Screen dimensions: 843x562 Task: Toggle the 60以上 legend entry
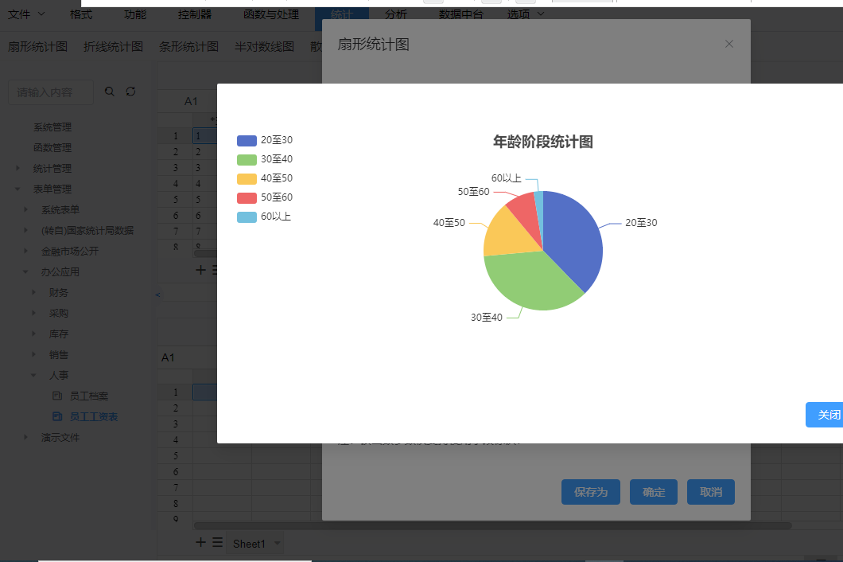coord(265,217)
